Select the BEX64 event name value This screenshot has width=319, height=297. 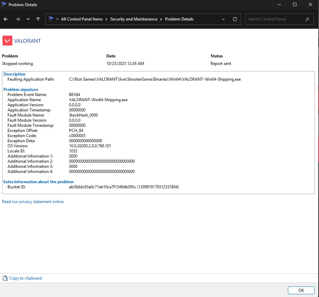75,95
